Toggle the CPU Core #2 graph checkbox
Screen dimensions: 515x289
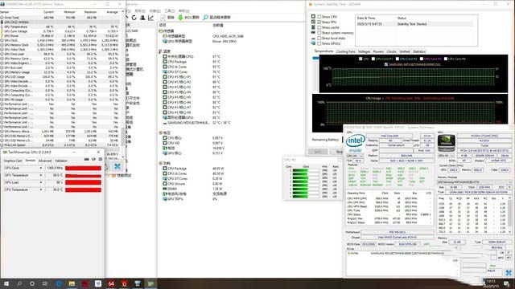coord(397,59)
